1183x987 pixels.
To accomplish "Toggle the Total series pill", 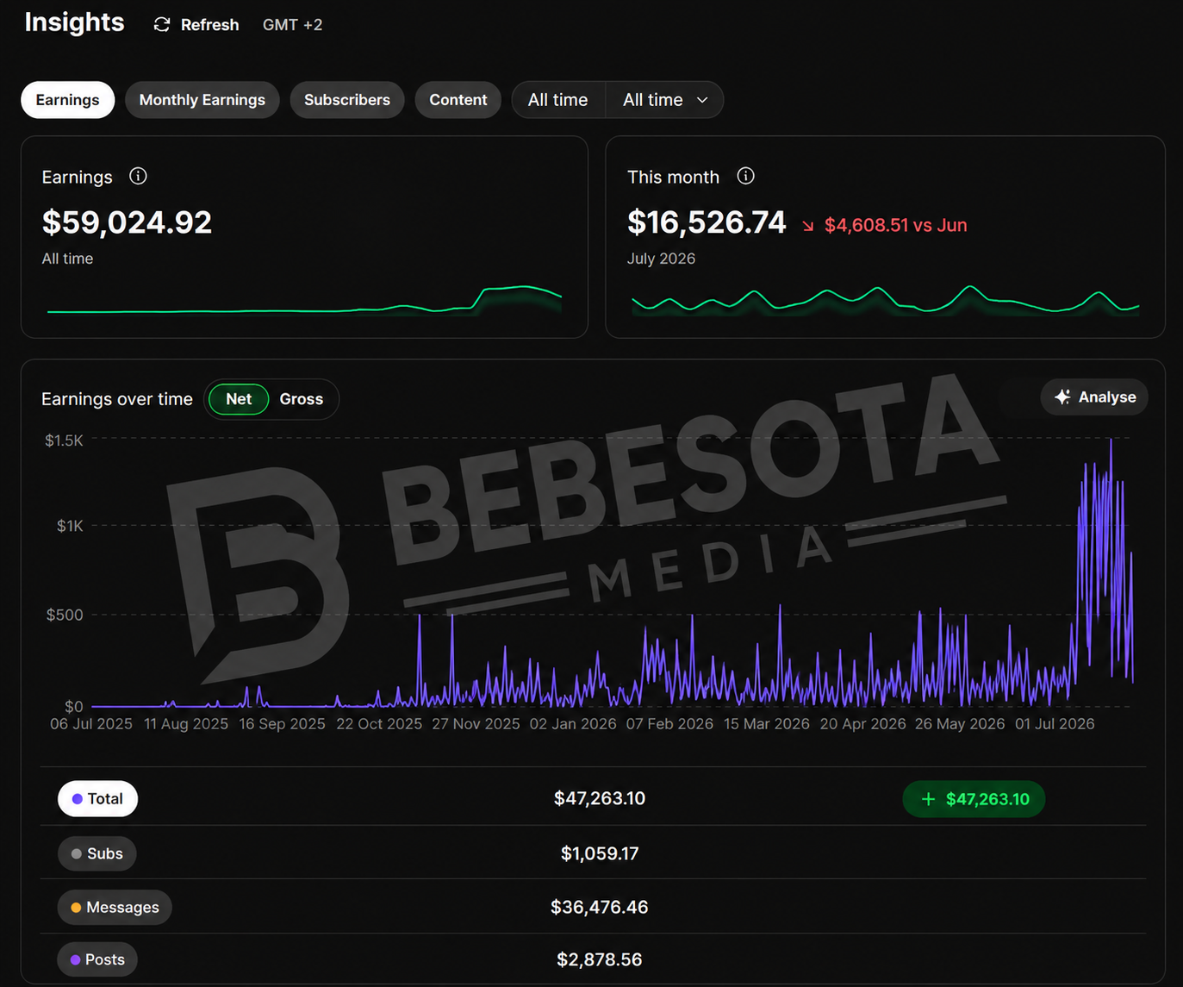I will tap(97, 799).
